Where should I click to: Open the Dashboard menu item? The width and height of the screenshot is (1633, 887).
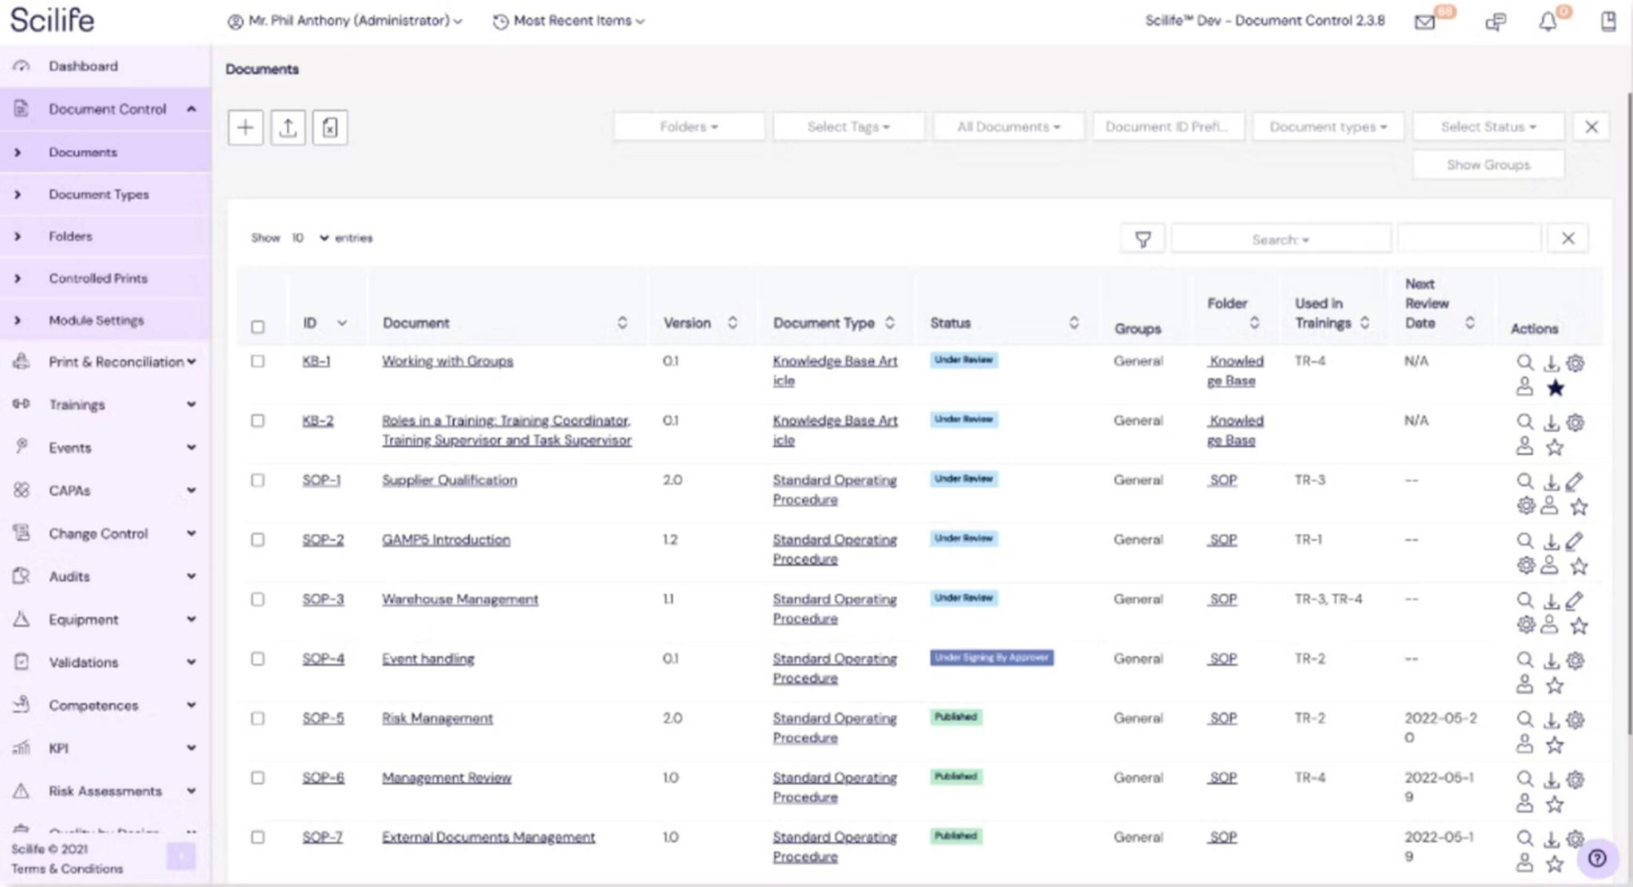pyautogui.click(x=83, y=65)
